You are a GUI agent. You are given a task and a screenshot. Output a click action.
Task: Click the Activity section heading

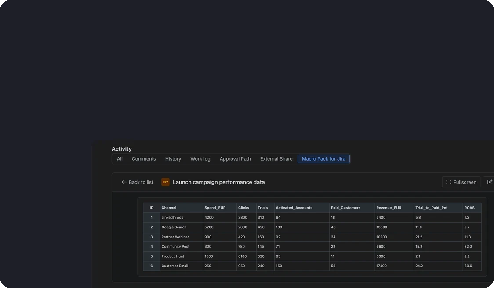point(122,149)
